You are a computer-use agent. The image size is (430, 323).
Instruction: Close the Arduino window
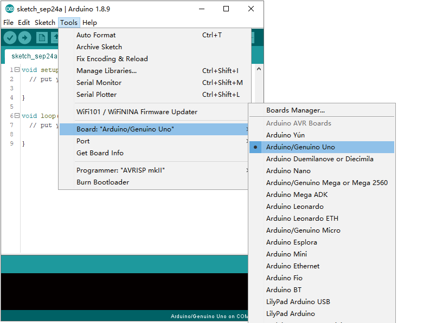tap(251, 9)
